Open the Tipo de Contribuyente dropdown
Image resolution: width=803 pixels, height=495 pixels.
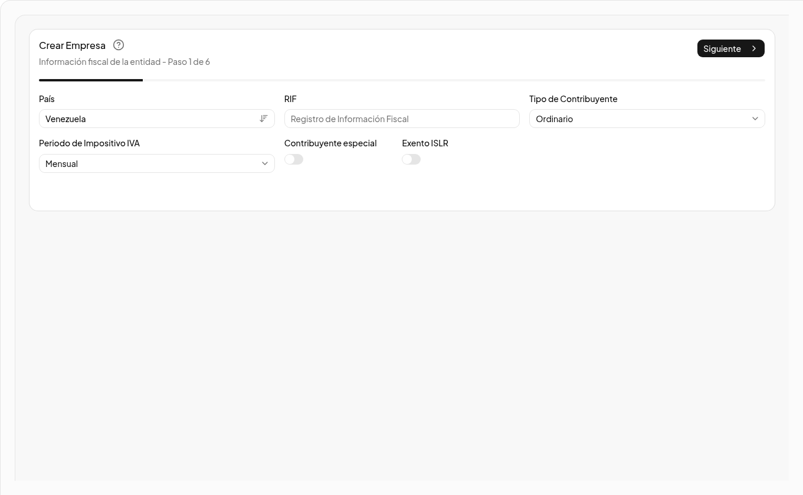click(x=647, y=119)
